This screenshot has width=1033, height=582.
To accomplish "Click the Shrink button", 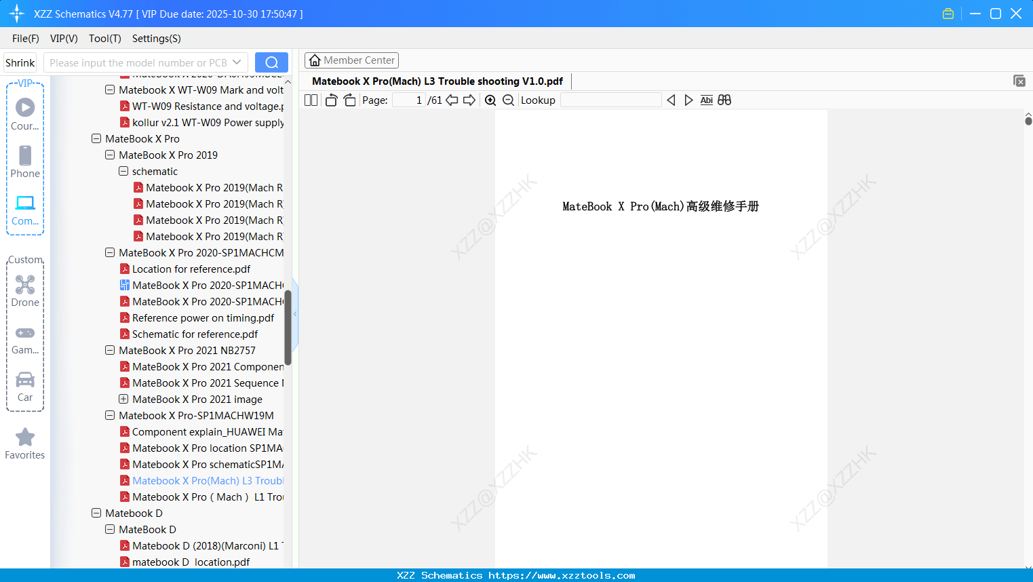I will tap(20, 62).
